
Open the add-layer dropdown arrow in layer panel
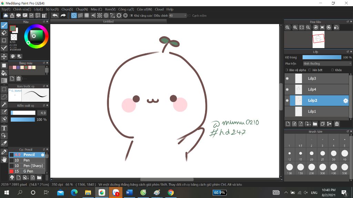(310, 124)
